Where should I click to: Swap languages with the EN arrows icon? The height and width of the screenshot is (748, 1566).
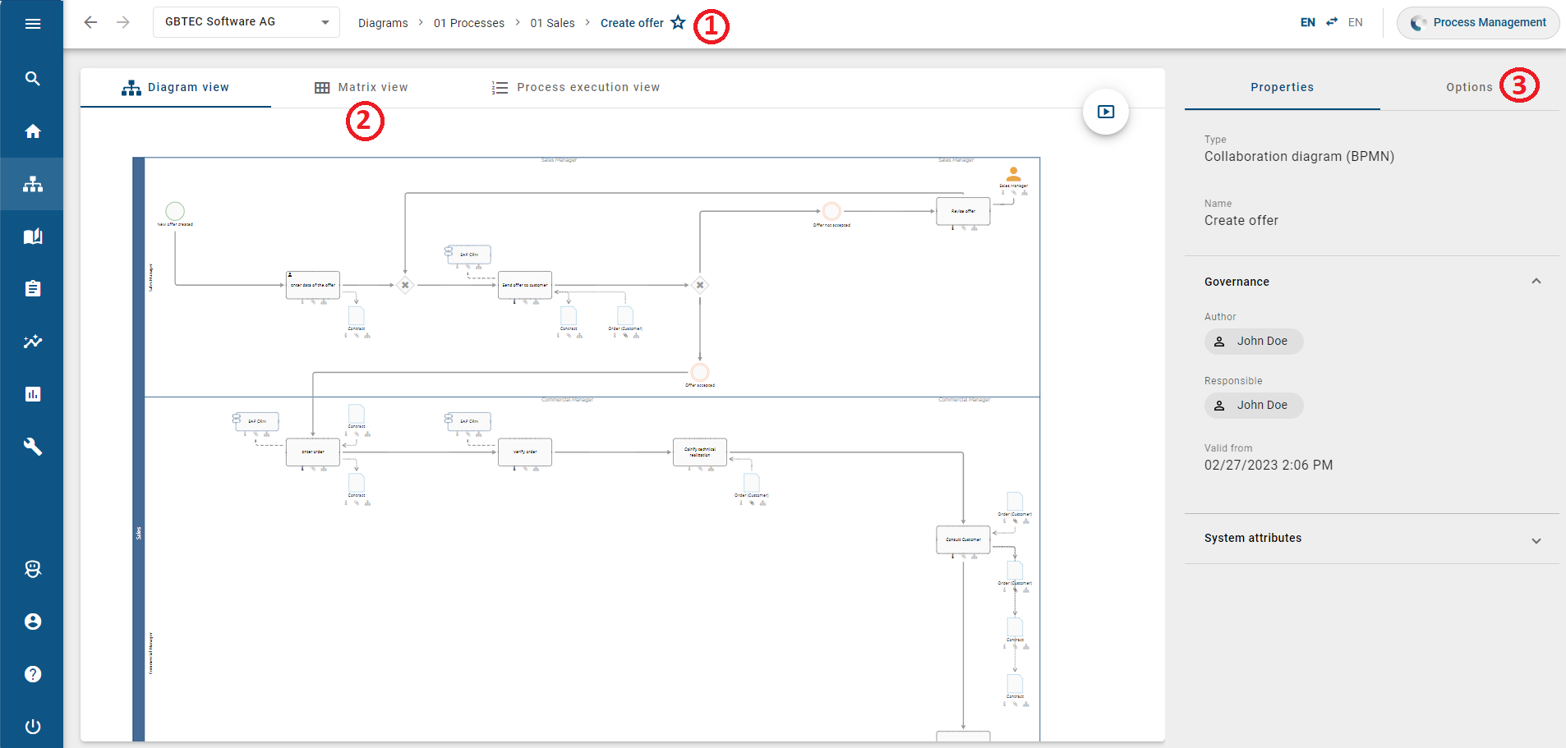(1332, 22)
